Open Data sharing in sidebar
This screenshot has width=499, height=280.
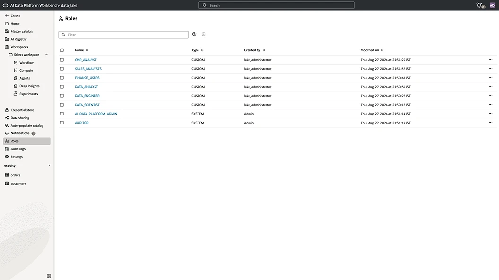click(x=17, y=118)
